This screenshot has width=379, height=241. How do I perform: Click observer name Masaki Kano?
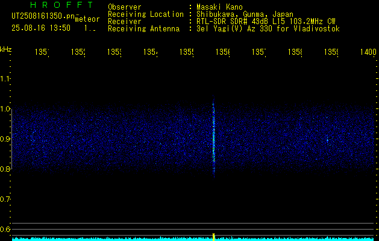(219, 7)
